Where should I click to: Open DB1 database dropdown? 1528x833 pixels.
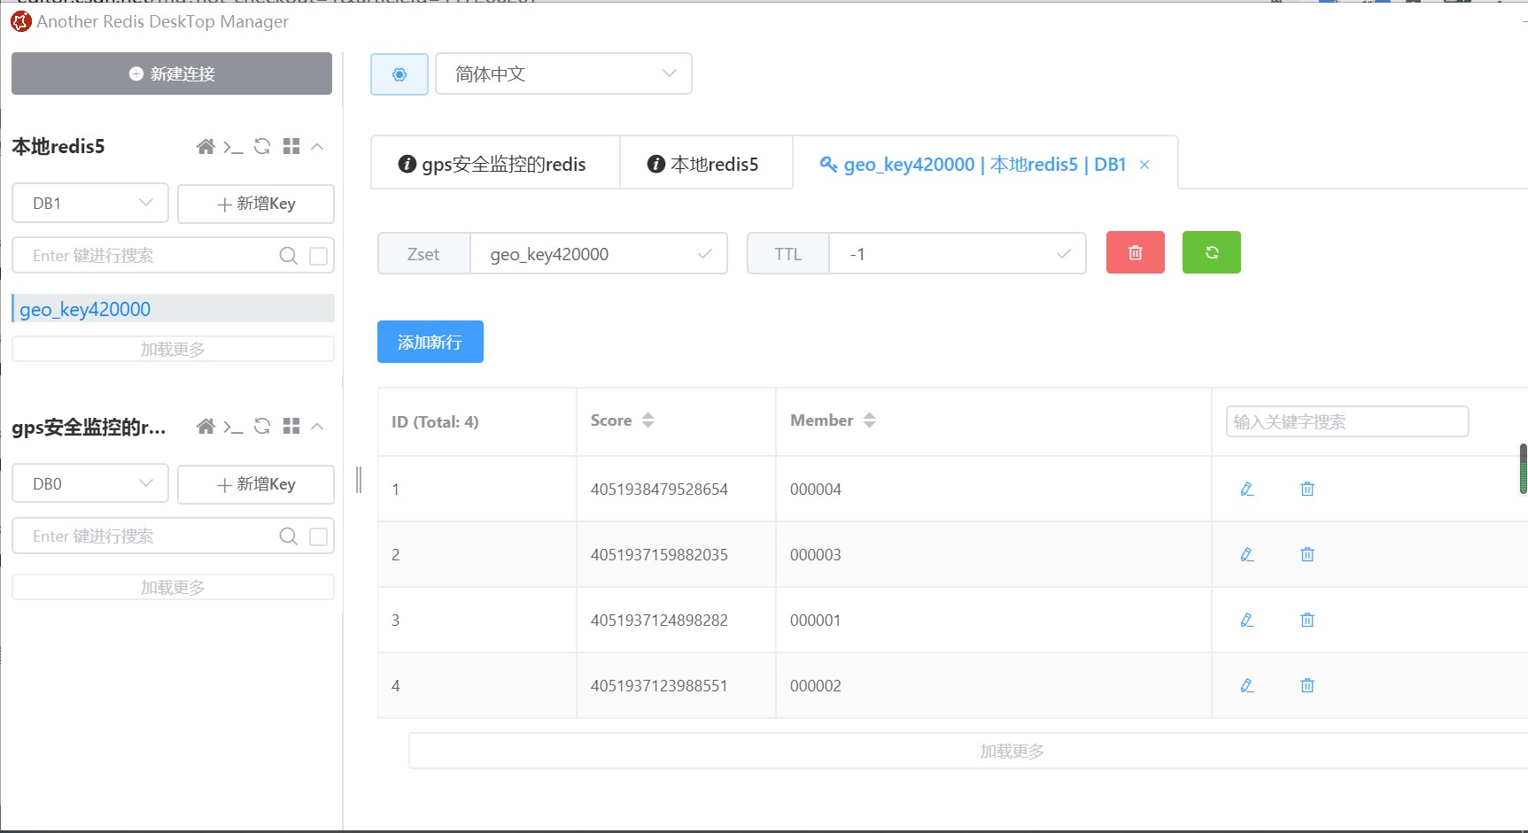click(x=90, y=204)
